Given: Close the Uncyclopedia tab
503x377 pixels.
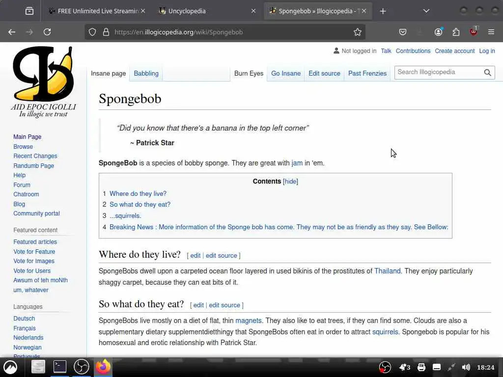Looking at the screenshot, I should pos(253,11).
